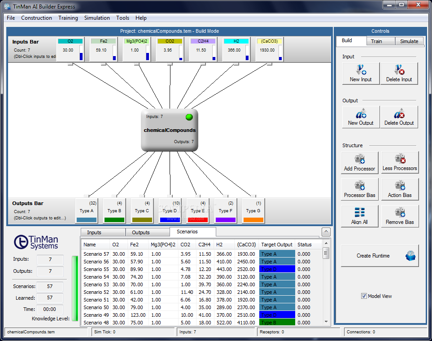Click the Processor Bias icon

click(x=359, y=185)
